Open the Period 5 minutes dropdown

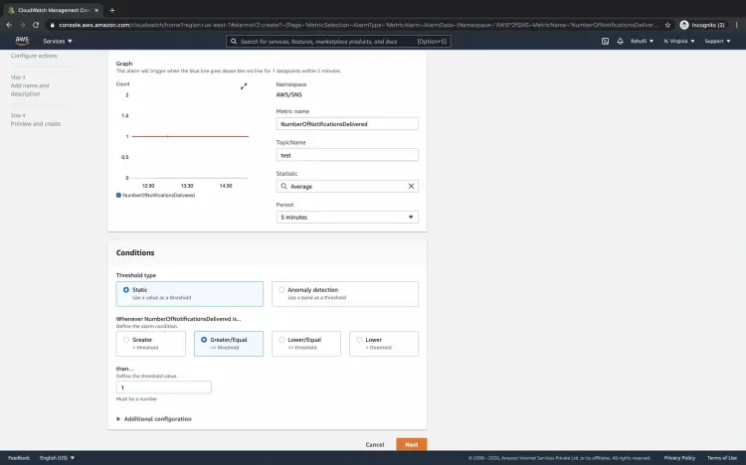[347, 218]
